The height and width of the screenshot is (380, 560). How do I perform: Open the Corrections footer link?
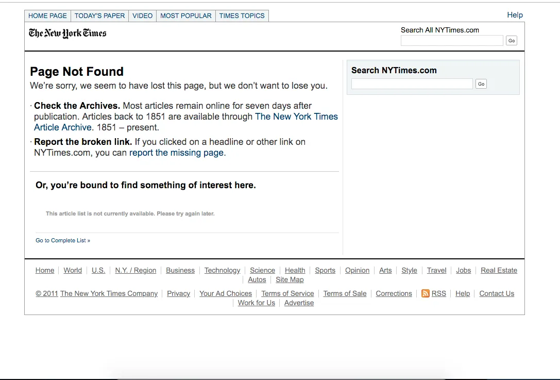tap(394, 293)
